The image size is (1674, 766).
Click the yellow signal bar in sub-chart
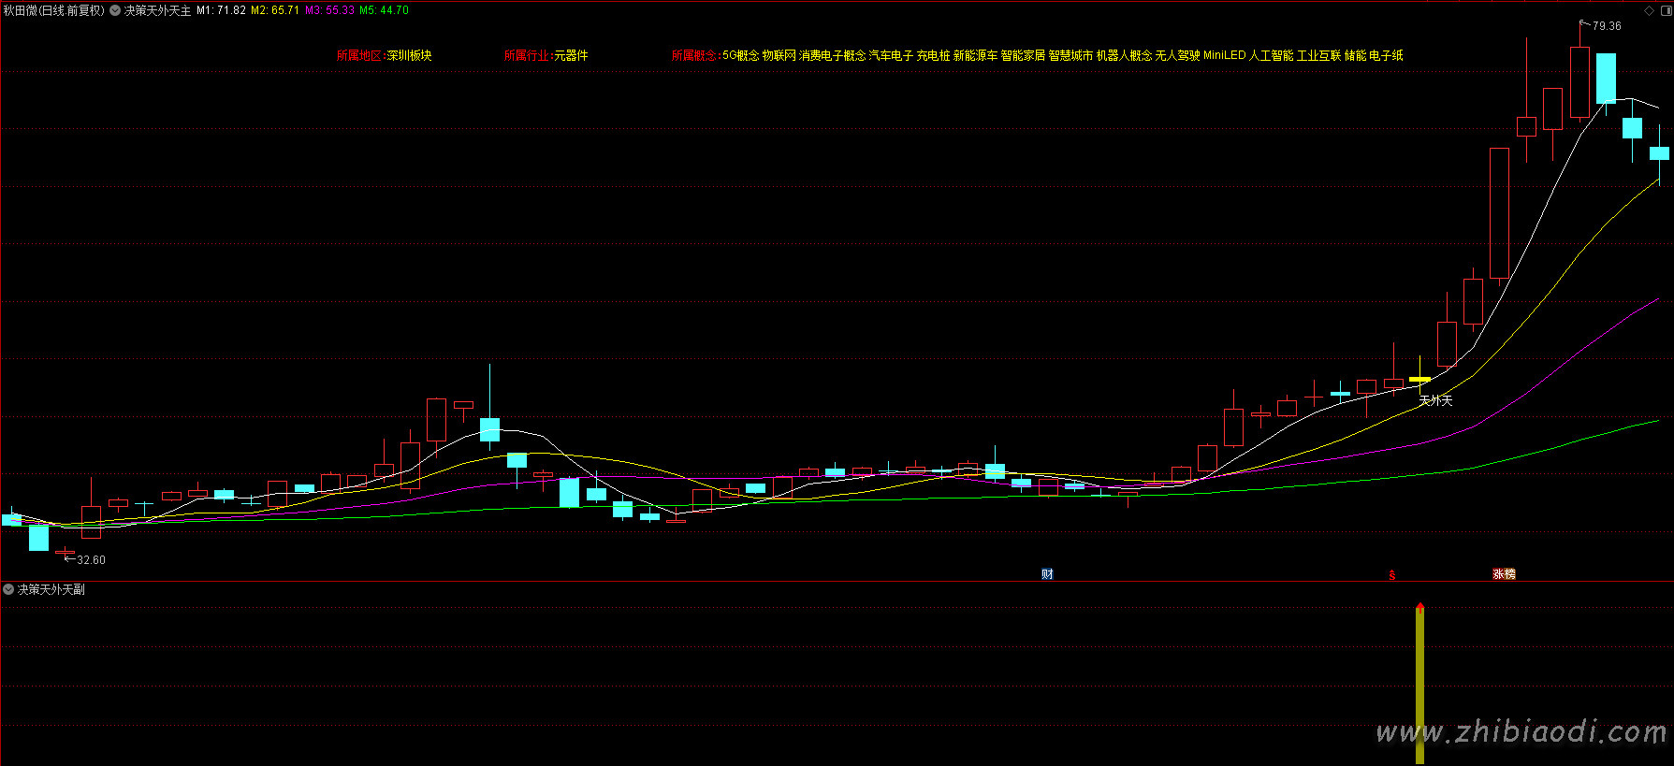pyautogui.click(x=1419, y=684)
